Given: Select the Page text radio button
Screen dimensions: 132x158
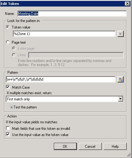Looking at the screenshot, I should click(8, 42).
